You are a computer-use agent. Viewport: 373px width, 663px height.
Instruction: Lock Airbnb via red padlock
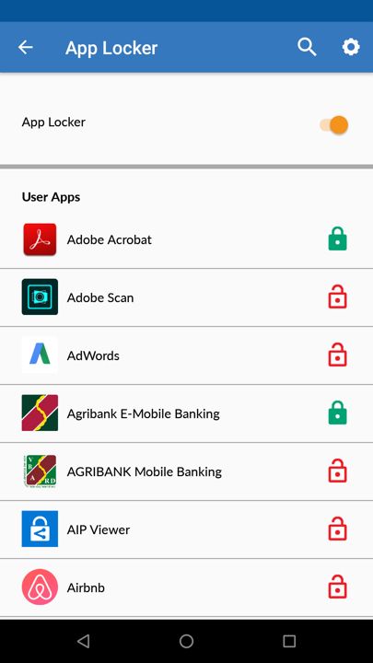(337, 587)
